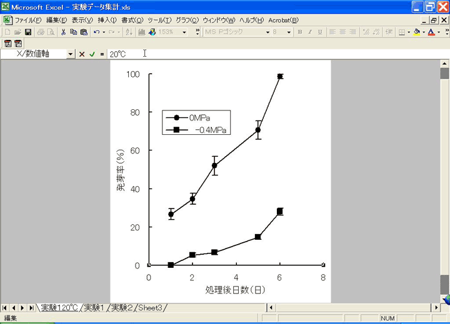This screenshot has width=450, height=324.
Task: Open a file with the Open folder icon
Action: click(17, 32)
